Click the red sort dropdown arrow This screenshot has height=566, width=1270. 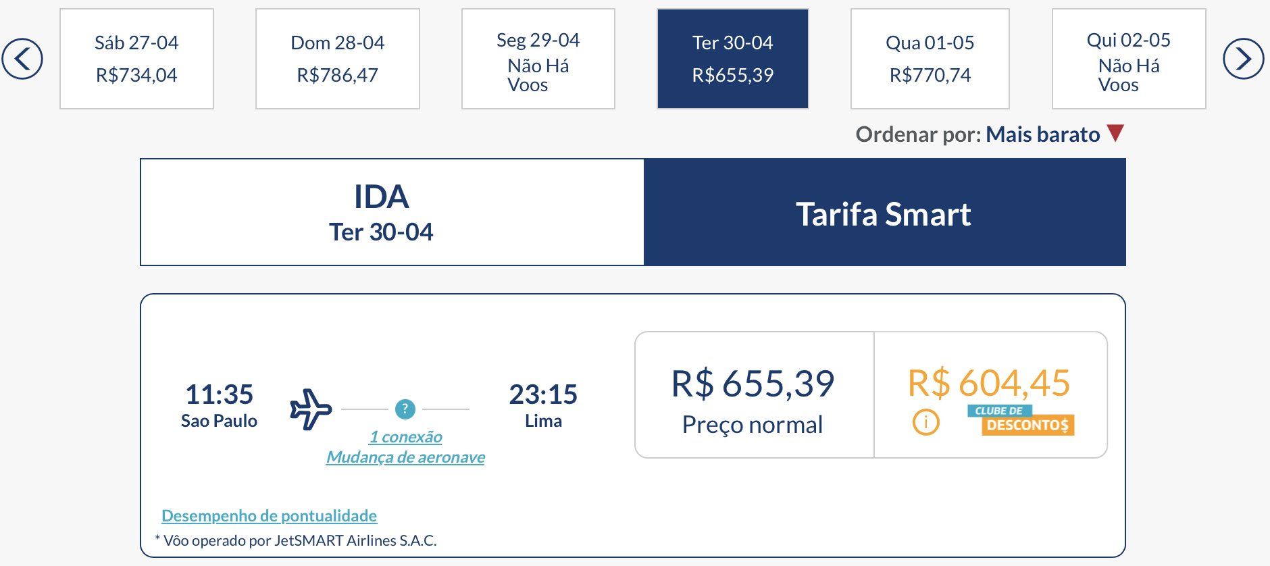pyautogui.click(x=1115, y=133)
